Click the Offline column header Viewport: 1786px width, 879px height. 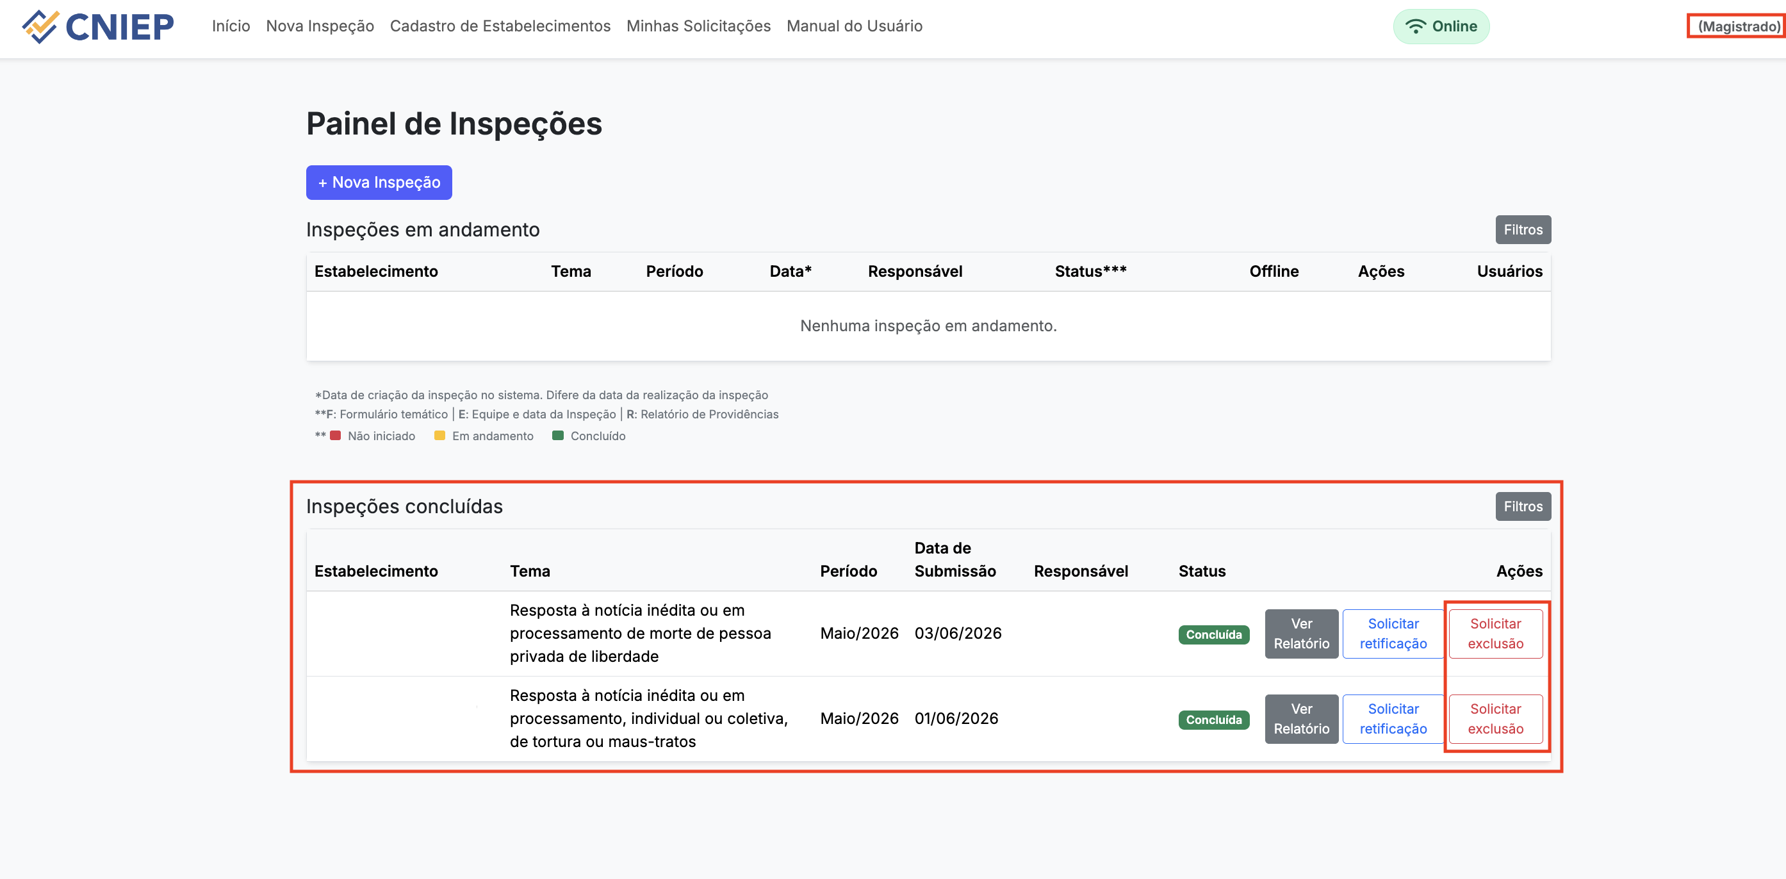(x=1274, y=271)
